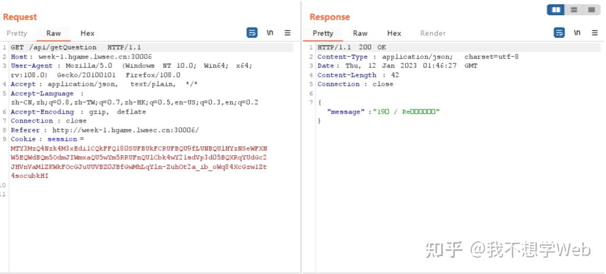The width and height of the screenshot is (606, 274).
Task: Toggle show non-printable \n in Response panel
Action: (x=577, y=33)
